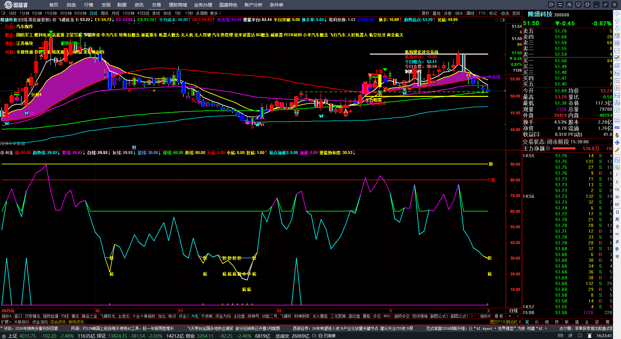The image size is (621, 339).
Task: Open the 交易 menu
Action: pos(157,5)
